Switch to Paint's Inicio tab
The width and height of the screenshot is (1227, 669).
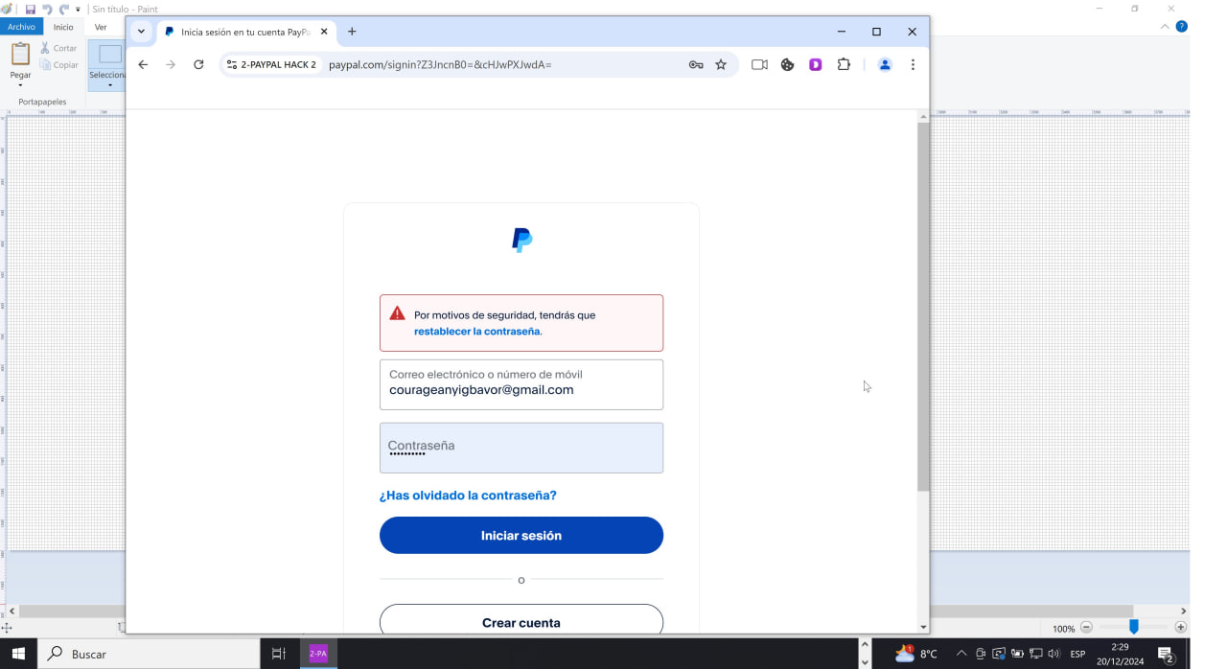pos(63,27)
